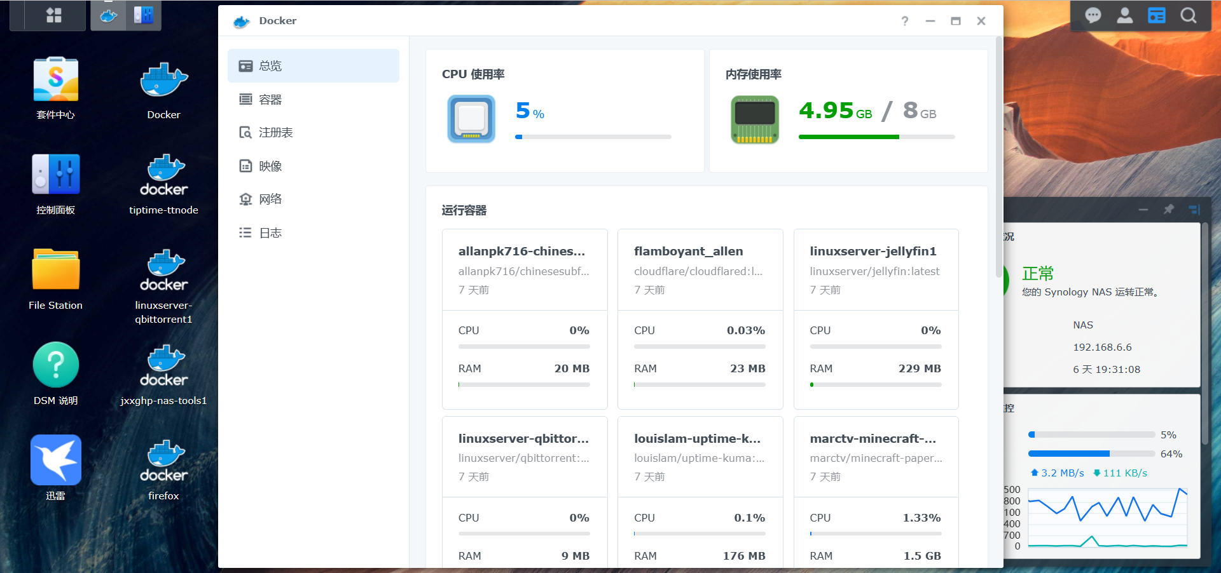Open the marctv-minecraft-... container card

tap(876, 492)
